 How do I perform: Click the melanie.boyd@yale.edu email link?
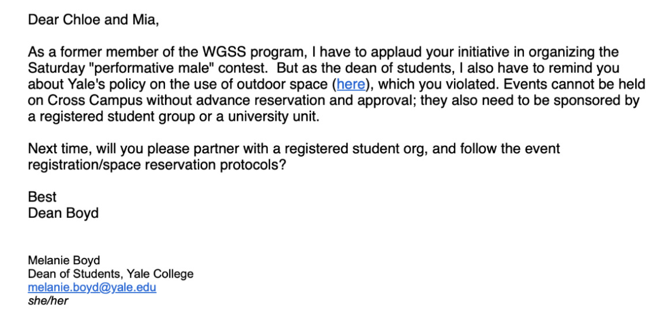(92, 287)
